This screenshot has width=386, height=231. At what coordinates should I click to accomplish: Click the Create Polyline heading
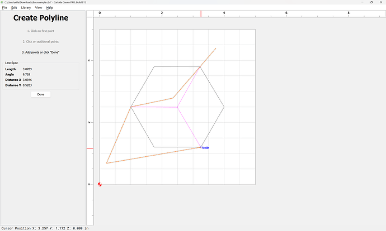(x=41, y=18)
